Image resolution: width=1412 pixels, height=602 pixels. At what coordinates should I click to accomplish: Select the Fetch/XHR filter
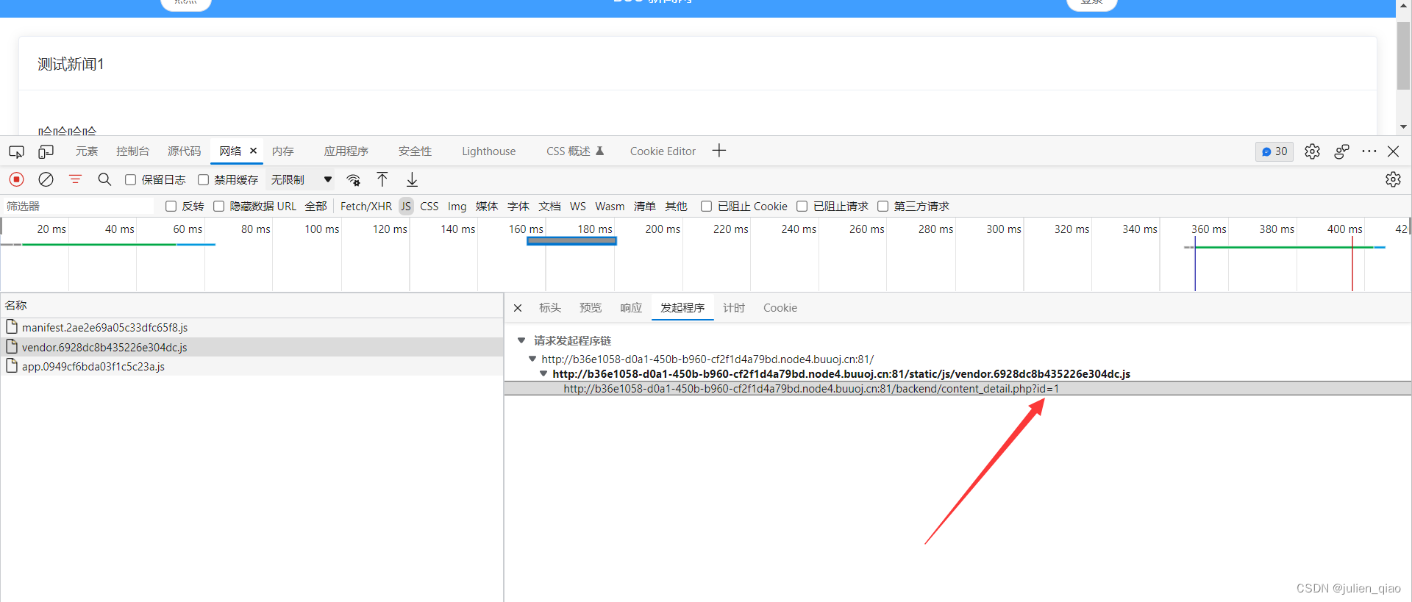pos(366,207)
